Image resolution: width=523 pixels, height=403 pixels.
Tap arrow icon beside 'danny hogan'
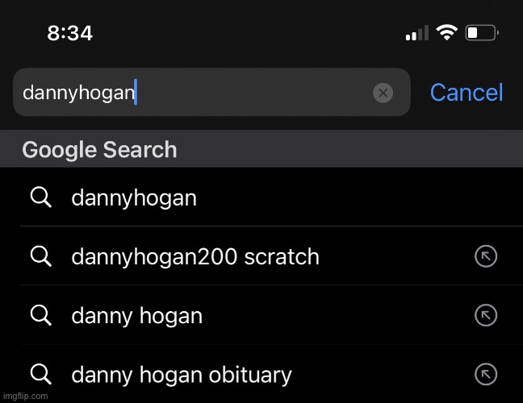(485, 315)
